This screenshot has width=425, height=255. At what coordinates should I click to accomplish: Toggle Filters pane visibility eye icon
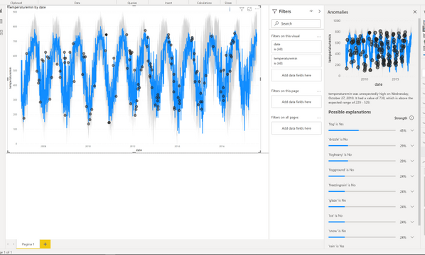point(311,11)
